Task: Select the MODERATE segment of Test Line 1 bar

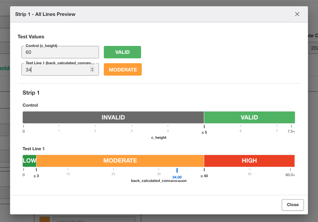Action: tap(120, 161)
